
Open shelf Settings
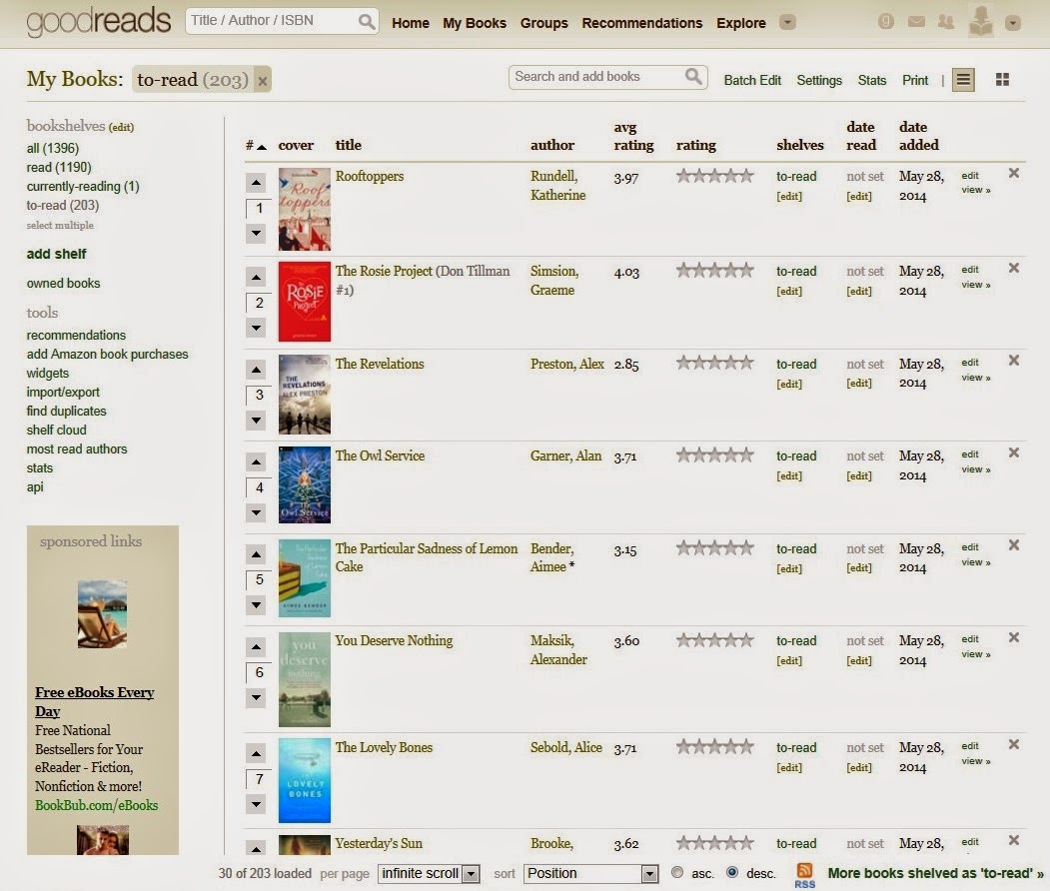[819, 80]
